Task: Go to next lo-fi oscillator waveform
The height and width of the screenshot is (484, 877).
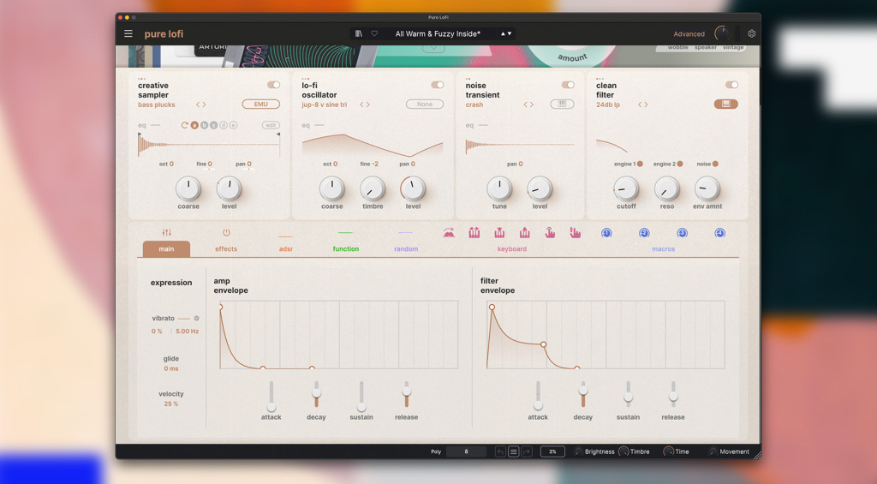Action: 368,105
